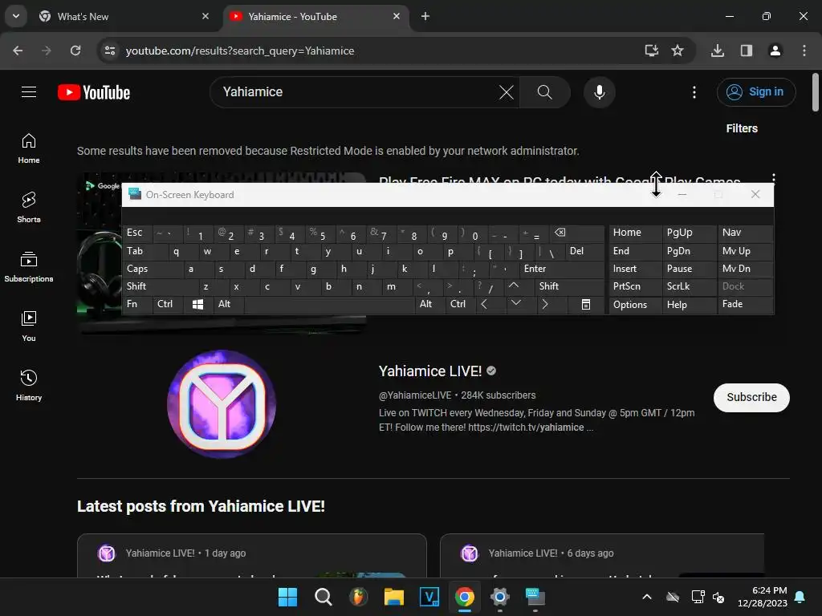Switch to the What's New tab
Viewport: 822px width, 616px height.
coord(122,17)
